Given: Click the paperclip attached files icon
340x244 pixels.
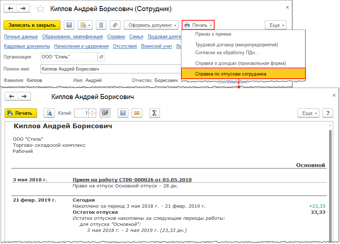Looking at the screenshot, I should pyautogui.click(x=115, y=25).
